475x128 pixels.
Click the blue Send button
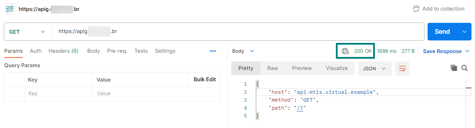[442, 32]
